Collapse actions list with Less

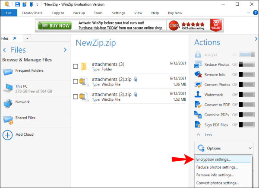coord(204,135)
